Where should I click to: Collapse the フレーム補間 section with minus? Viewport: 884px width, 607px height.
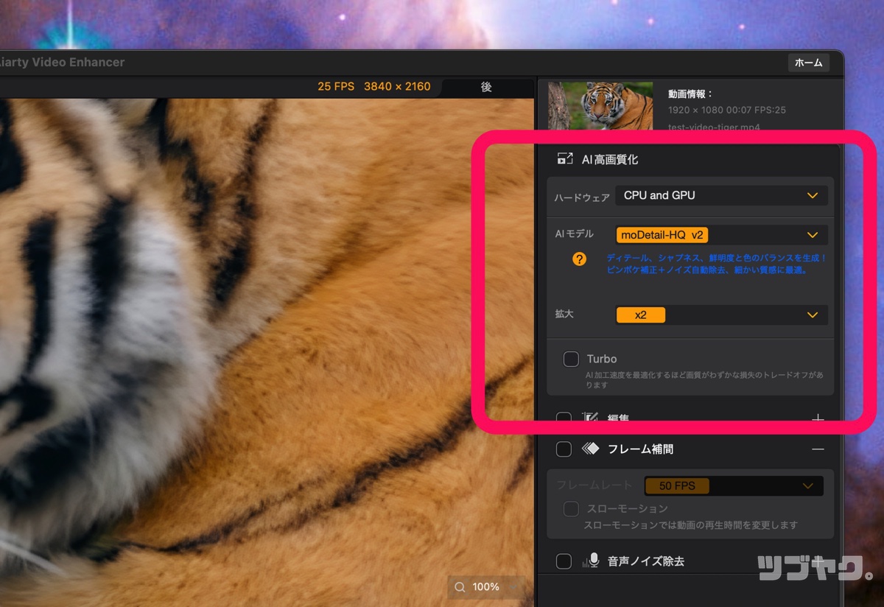click(x=818, y=449)
